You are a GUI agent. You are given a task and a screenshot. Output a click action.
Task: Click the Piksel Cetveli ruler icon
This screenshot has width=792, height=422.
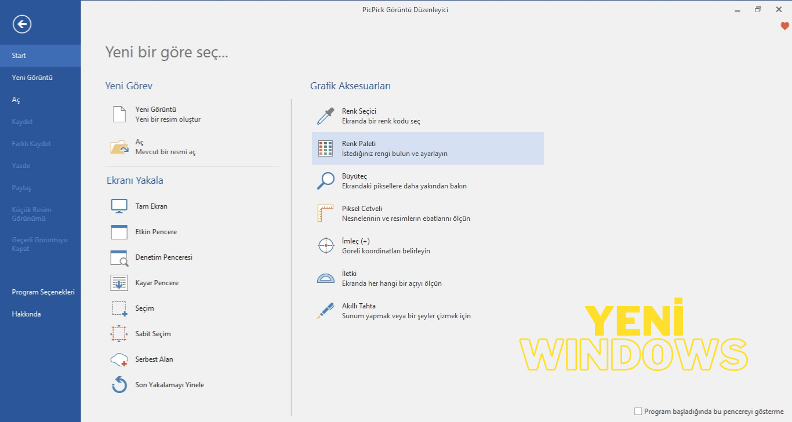325,213
